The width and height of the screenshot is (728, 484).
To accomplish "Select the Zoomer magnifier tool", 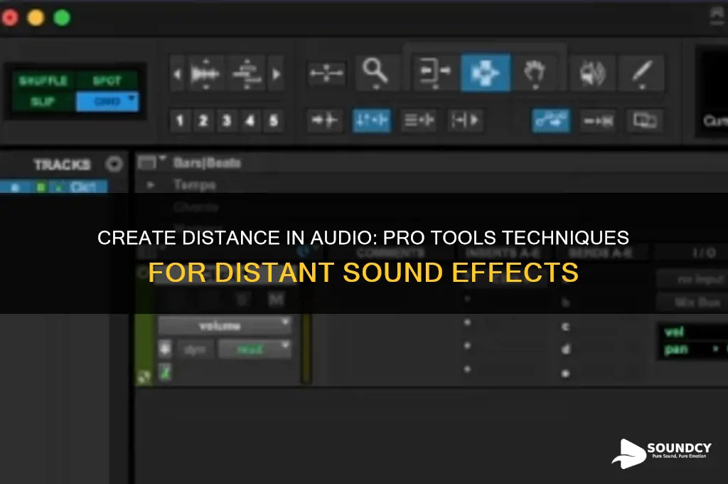I will coord(375,73).
